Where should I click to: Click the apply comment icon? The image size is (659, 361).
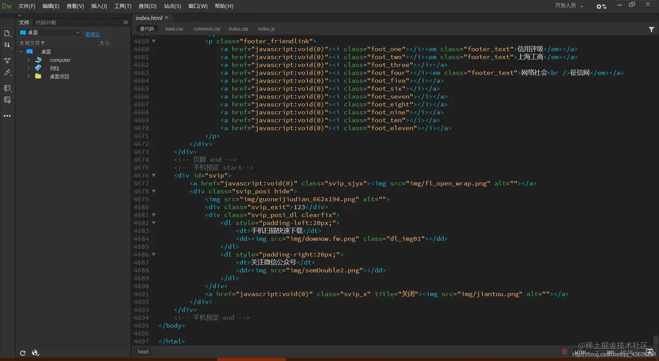click(x=7, y=89)
